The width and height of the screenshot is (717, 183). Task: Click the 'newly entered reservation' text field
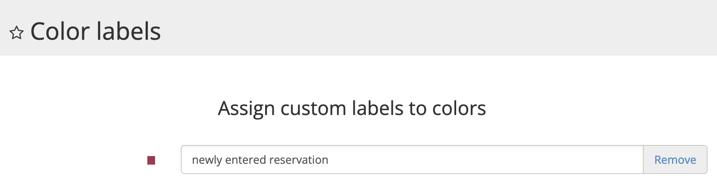tap(411, 160)
